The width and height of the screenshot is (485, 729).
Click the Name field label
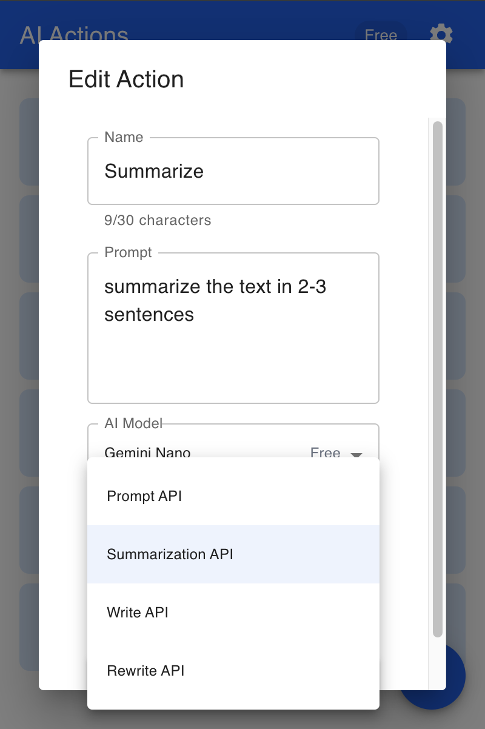pos(124,137)
